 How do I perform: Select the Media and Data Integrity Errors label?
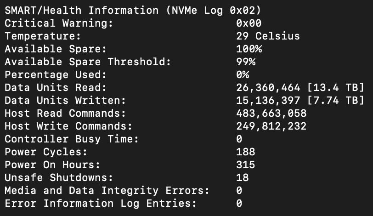(x=107, y=191)
